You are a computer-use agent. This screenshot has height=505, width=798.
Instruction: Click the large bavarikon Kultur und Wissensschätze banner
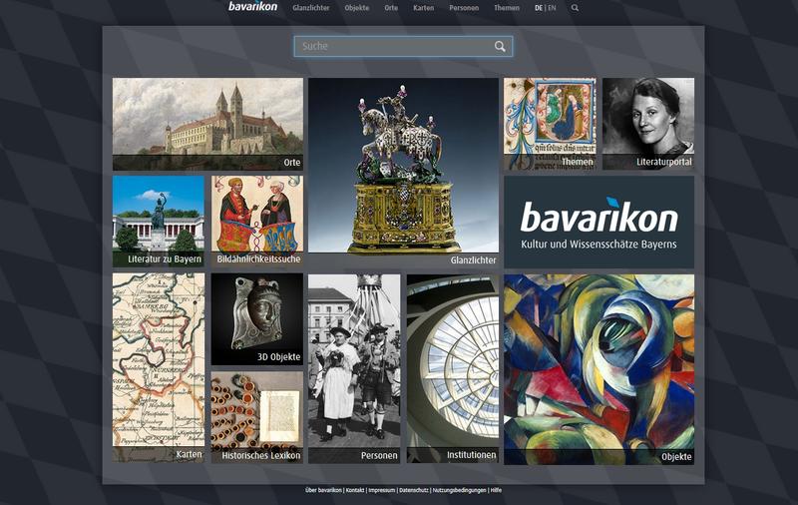click(x=599, y=222)
